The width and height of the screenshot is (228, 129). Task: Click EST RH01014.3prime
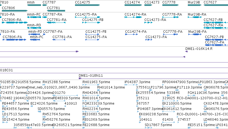point(98,90)
